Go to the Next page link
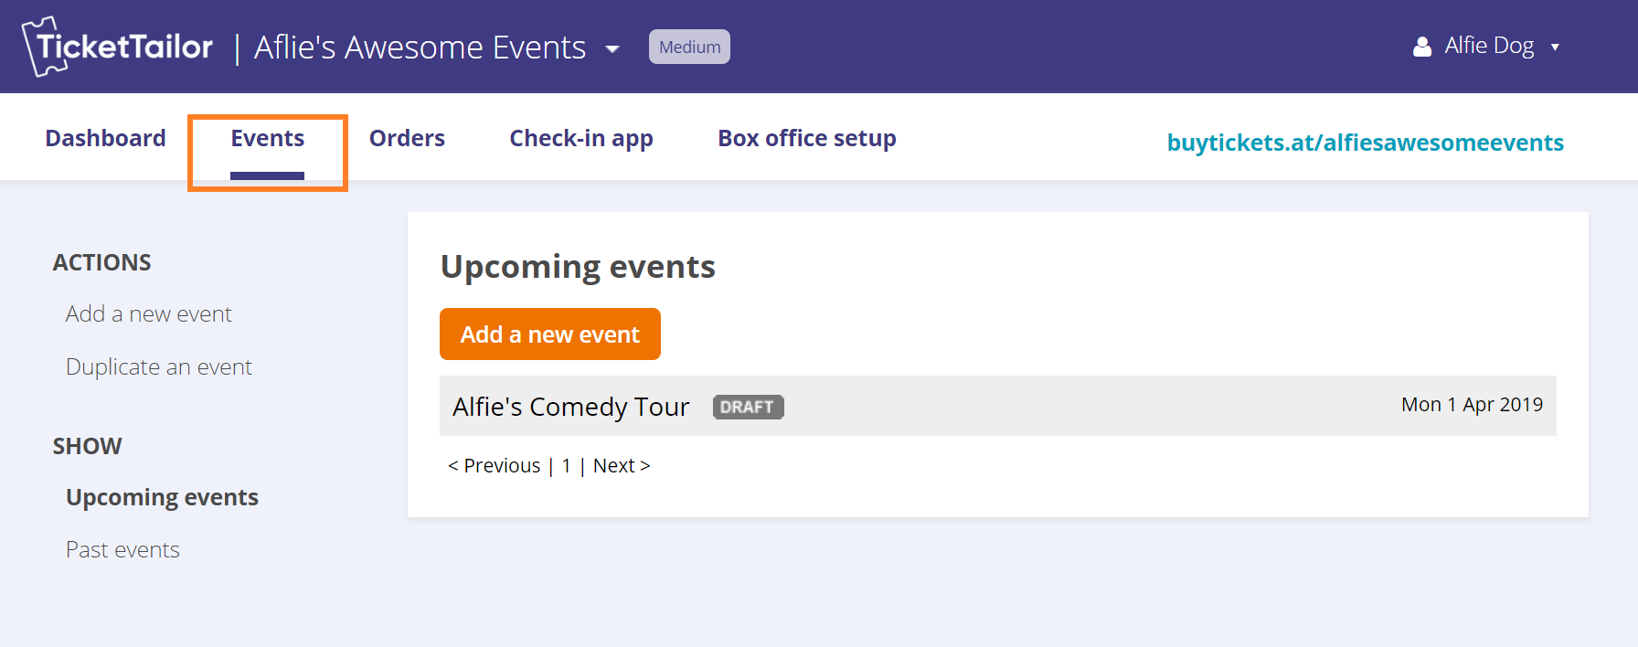 tap(622, 466)
